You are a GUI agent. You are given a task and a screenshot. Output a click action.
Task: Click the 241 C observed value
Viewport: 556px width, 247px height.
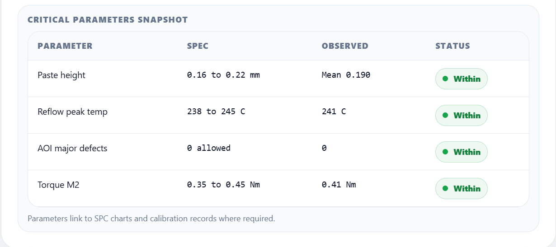(x=334, y=112)
